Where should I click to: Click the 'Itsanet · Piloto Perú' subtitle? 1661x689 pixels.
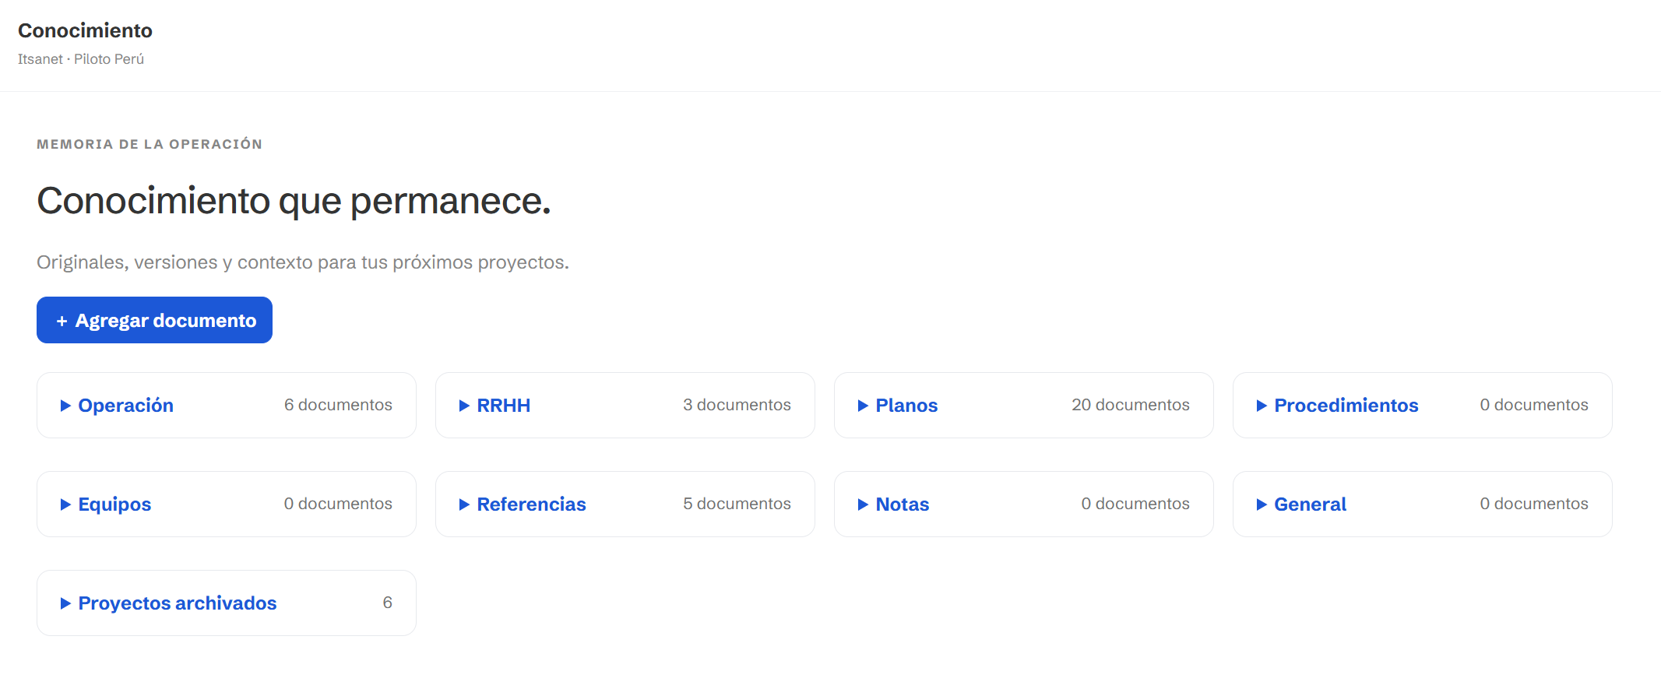81,59
